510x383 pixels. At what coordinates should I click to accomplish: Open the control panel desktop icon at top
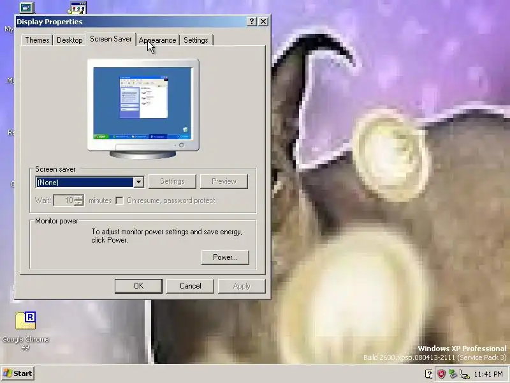[x=78, y=8]
